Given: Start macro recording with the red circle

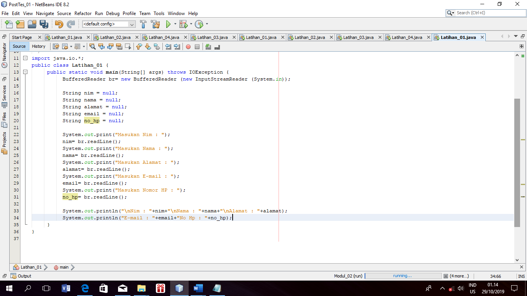Looking at the screenshot, I should click(x=188, y=47).
